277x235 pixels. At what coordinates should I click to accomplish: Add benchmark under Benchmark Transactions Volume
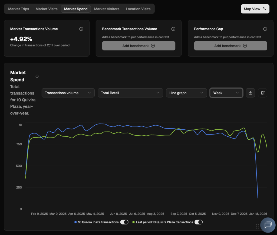(138, 46)
